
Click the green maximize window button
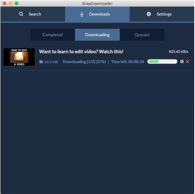click(x=17, y=3)
